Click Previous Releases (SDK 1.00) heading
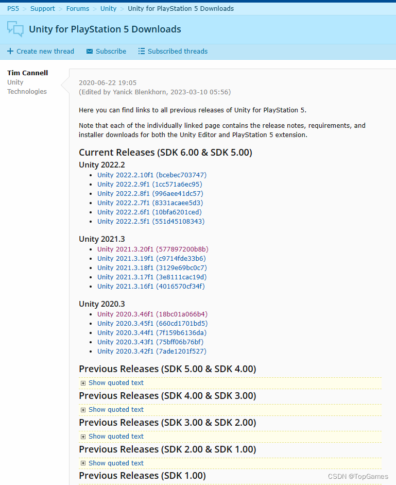This screenshot has height=485, width=396. [142, 476]
